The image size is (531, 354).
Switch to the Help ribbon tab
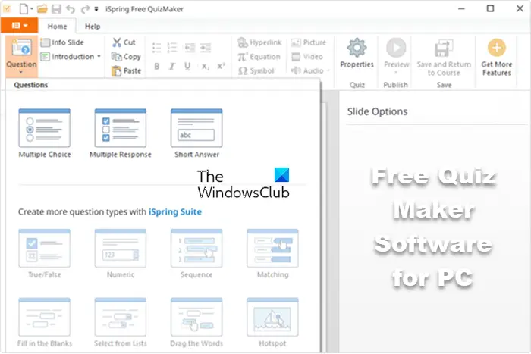click(93, 27)
